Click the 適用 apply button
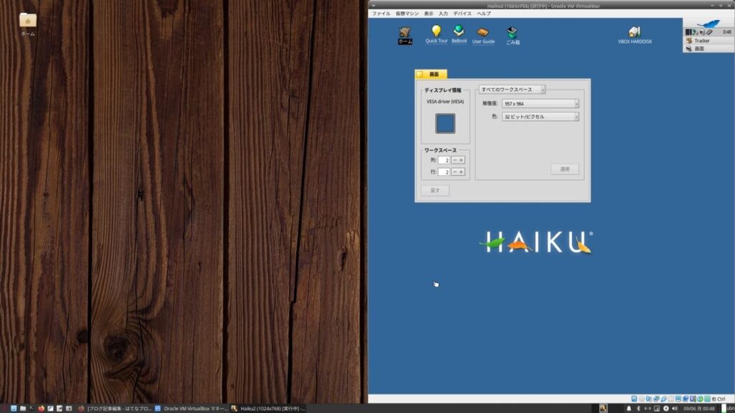This screenshot has width=735, height=413. tap(565, 169)
